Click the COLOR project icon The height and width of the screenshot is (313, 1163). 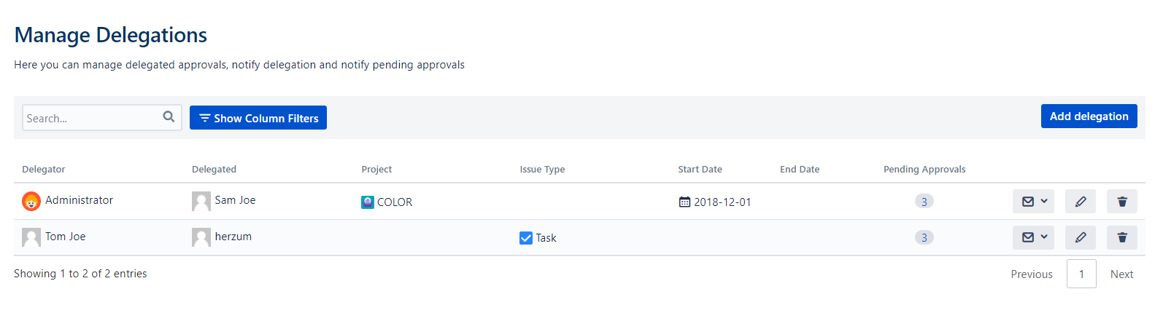(368, 202)
